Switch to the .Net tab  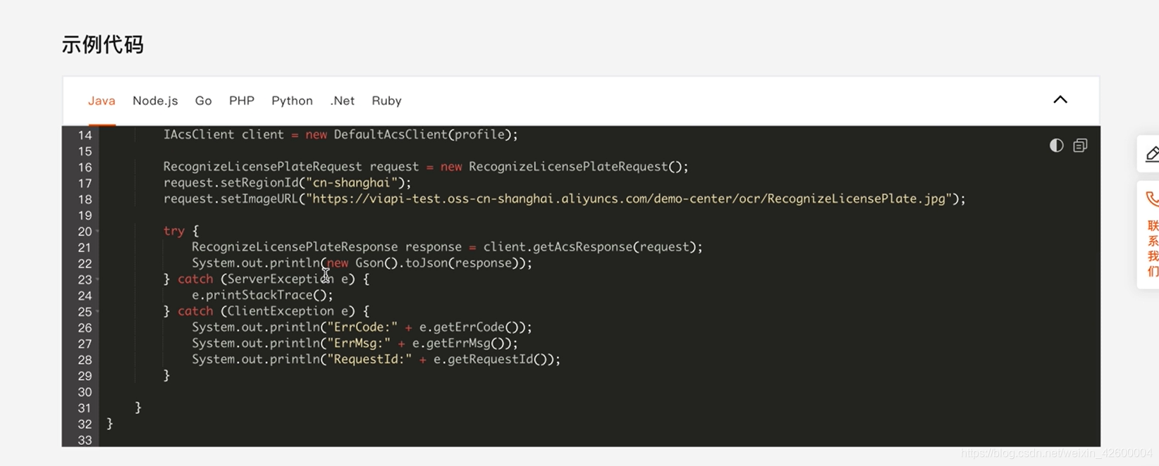click(342, 101)
